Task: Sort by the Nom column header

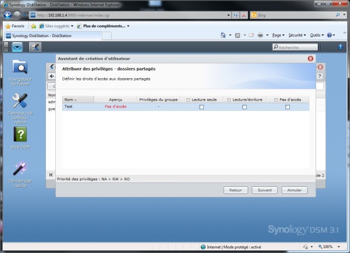Action: 78,100
